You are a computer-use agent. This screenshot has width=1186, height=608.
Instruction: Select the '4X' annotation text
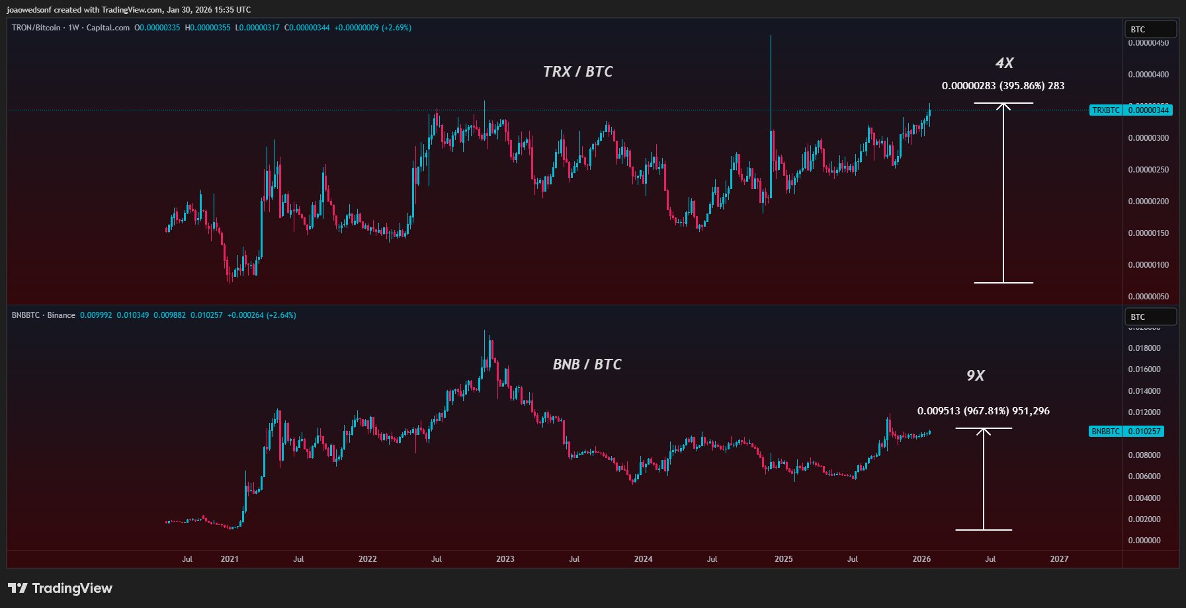pyautogui.click(x=1004, y=63)
